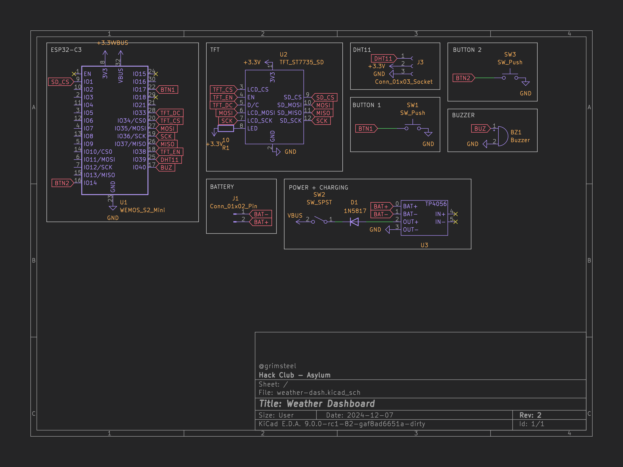623x467 pixels.
Task: Click the GND symbol in BUTTON 1 block
Action: [428, 134]
